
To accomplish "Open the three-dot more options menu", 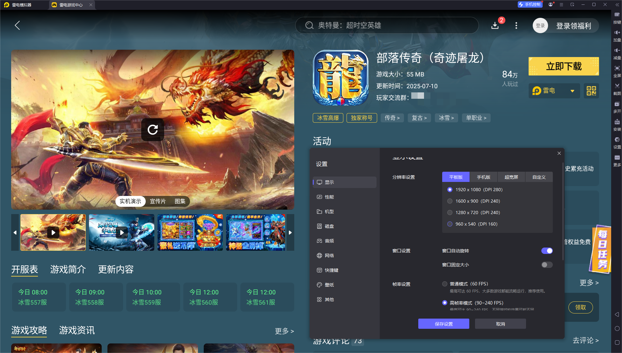I will click(516, 25).
